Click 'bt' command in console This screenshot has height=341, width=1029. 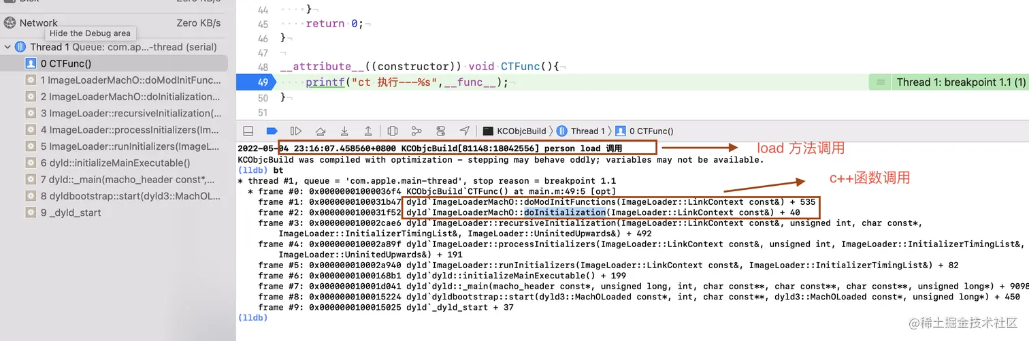point(278,170)
